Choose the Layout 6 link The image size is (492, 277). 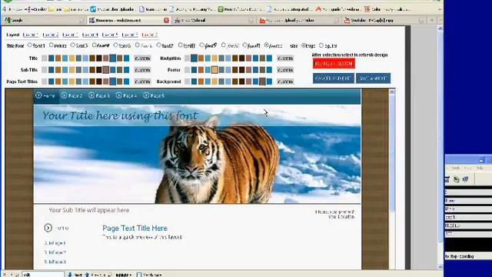pos(130,35)
